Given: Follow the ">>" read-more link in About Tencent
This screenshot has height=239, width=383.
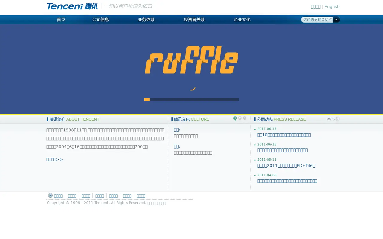Looking at the screenshot, I should [55, 159].
